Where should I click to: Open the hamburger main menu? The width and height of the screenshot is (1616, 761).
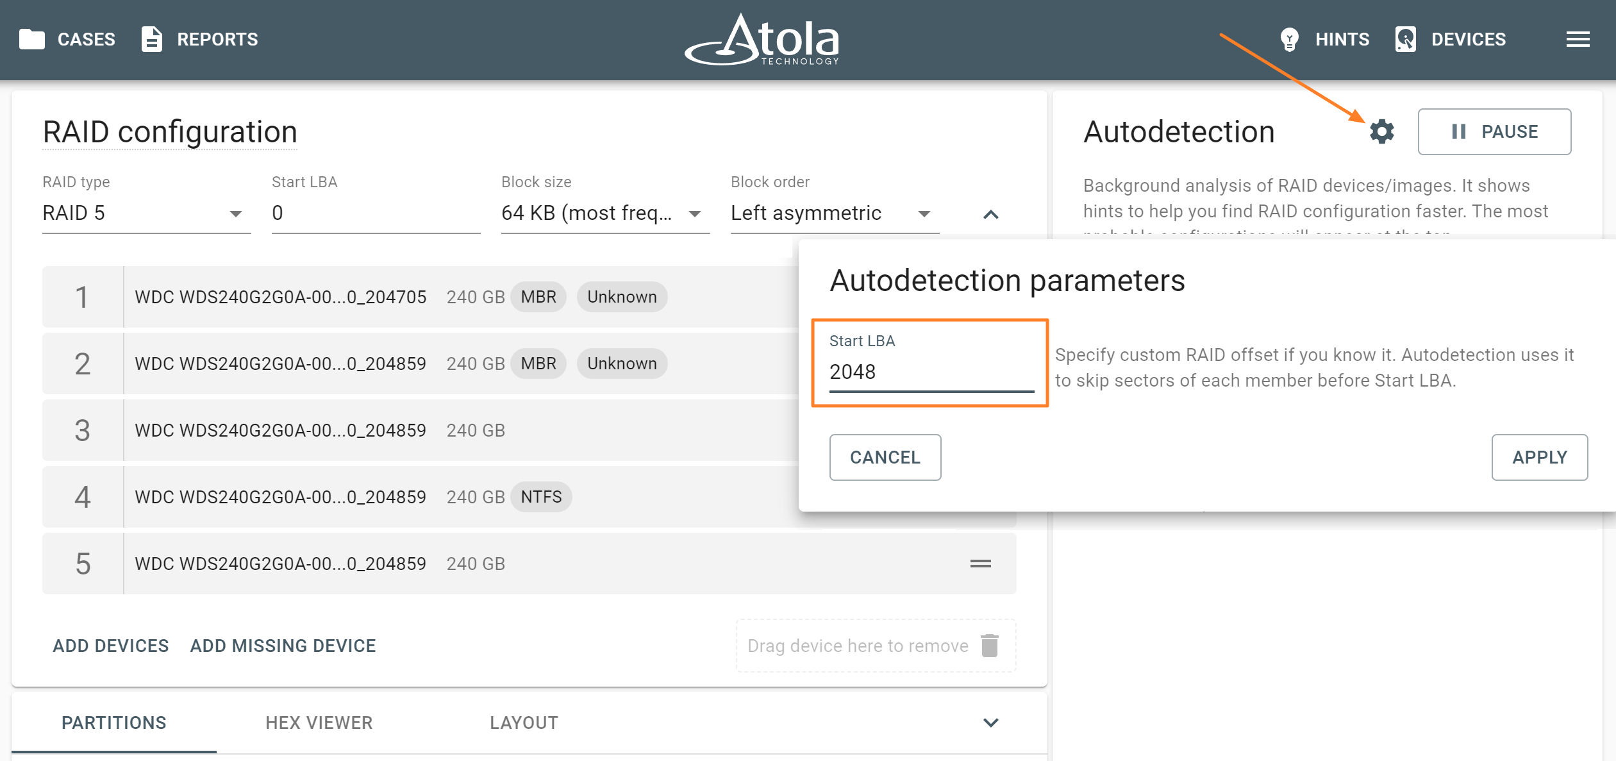coord(1578,39)
